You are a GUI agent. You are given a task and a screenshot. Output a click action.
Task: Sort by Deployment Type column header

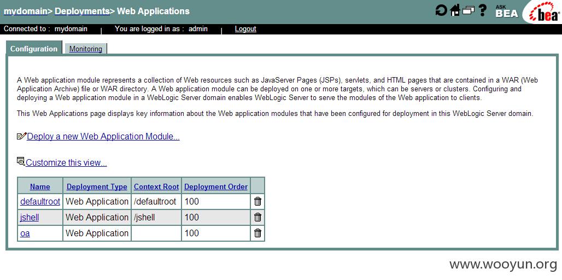click(97, 187)
